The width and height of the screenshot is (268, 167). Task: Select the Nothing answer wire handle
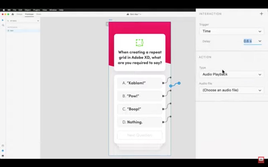[x=163, y=122]
